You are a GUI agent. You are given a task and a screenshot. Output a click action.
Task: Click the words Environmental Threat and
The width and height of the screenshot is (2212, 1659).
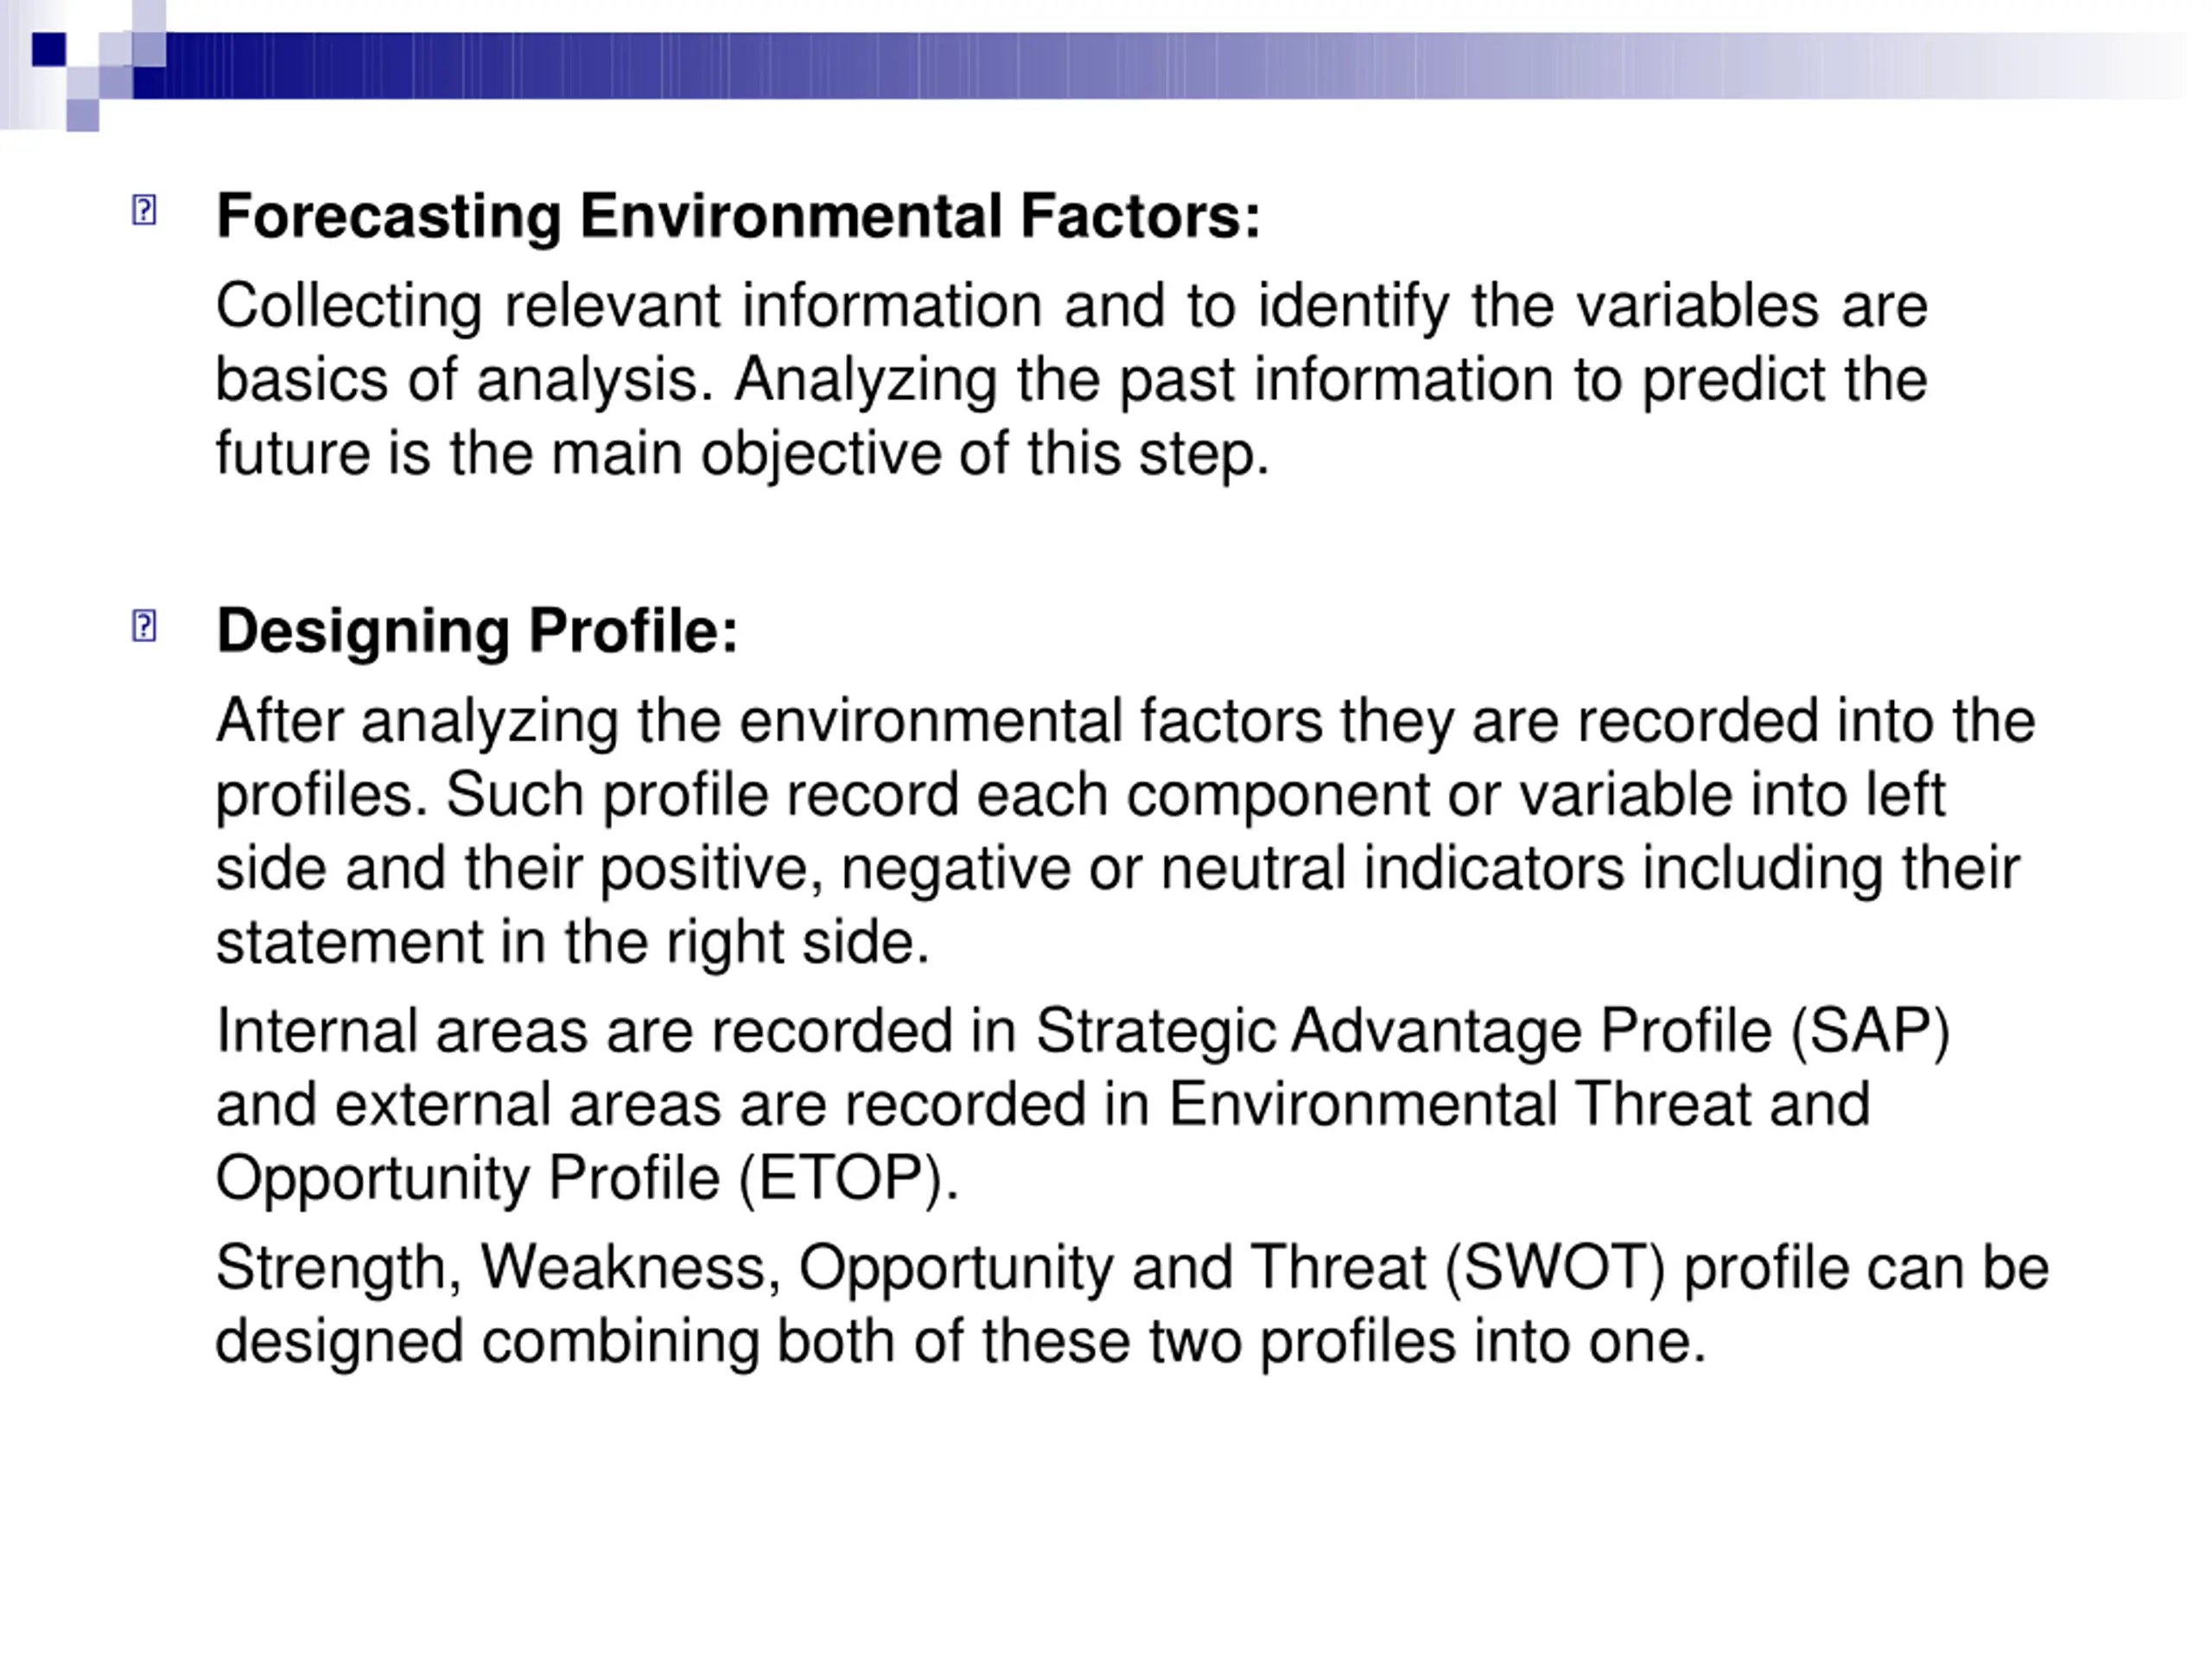1519,1106
